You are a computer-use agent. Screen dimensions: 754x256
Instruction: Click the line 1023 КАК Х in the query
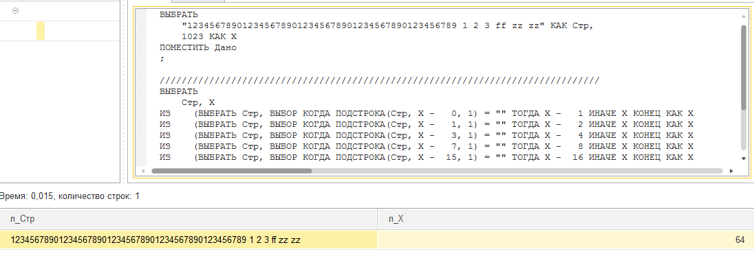pyautogui.click(x=209, y=37)
